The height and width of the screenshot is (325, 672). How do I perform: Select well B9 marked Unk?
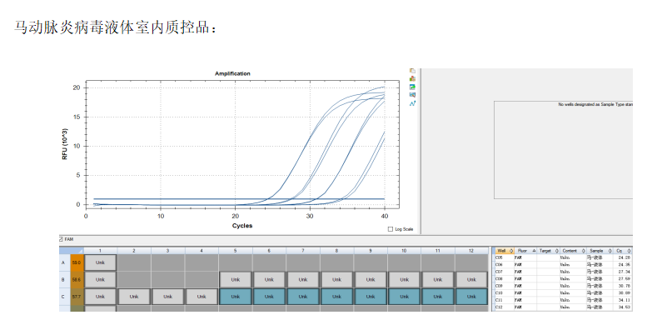click(371, 279)
